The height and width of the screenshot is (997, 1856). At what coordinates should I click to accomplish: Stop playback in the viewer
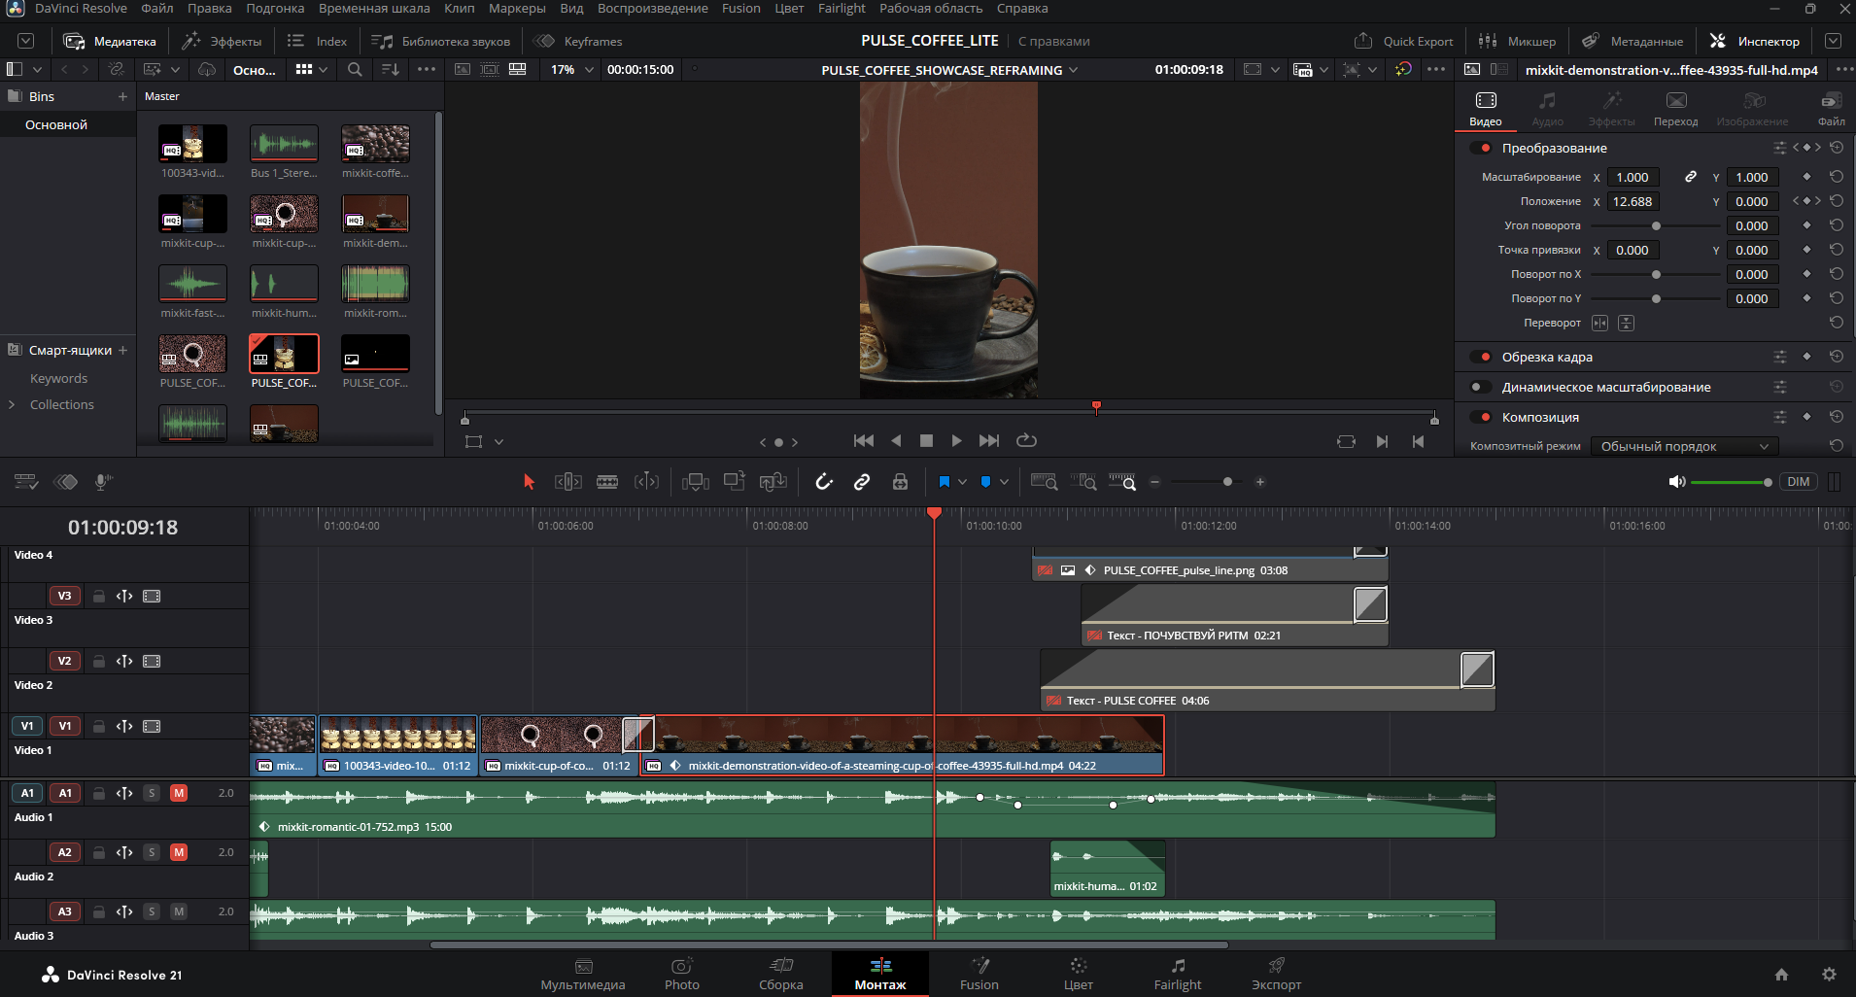coord(926,440)
